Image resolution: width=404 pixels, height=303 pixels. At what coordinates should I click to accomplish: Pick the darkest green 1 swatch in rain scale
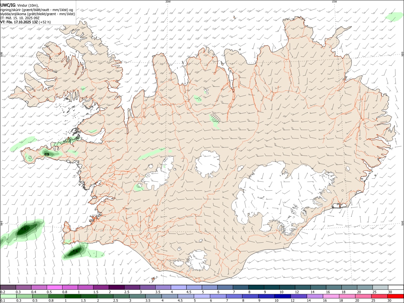click(x=73, y=296)
